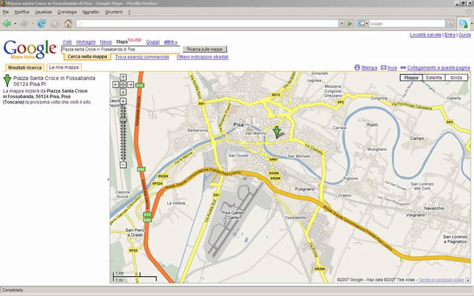Viewport: 474px width, 296px height.
Task: Open the Gruppi link
Action: pos(152,42)
